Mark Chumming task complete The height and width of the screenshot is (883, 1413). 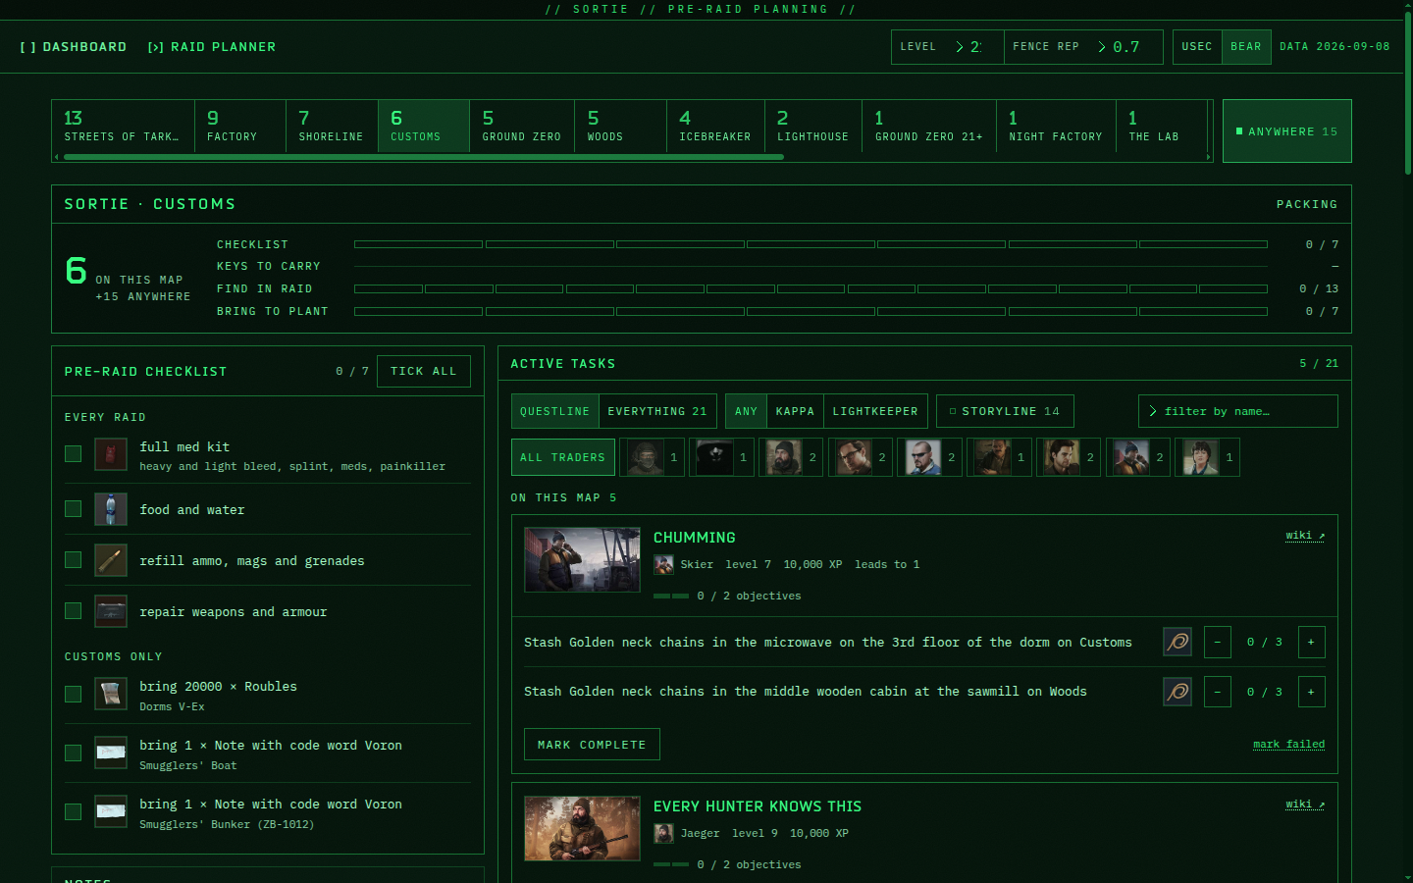(592, 745)
